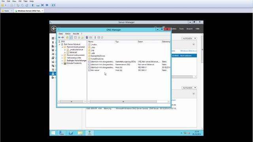The image size is (253, 142).
Task: Sort records by the Name column header
Action: [x=101, y=42]
